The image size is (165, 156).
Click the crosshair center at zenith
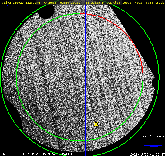click(x=85, y=77)
